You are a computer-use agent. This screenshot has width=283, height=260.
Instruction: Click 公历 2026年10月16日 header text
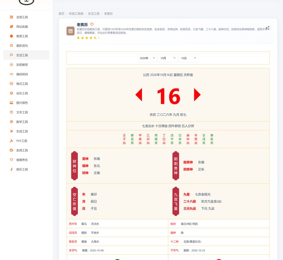(168, 75)
